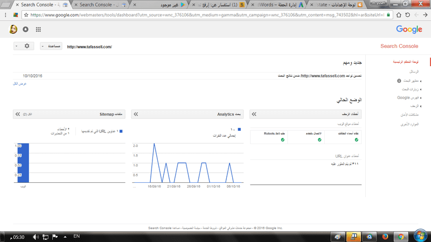
Task: Open the crawl errors panel double-chevron
Action: point(254,114)
